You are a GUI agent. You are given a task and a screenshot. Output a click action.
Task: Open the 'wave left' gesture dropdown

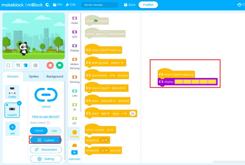click(x=108, y=101)
